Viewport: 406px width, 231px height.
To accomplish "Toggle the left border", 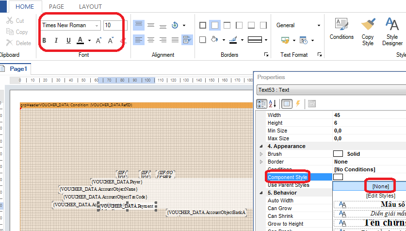I will click(239, 25).
